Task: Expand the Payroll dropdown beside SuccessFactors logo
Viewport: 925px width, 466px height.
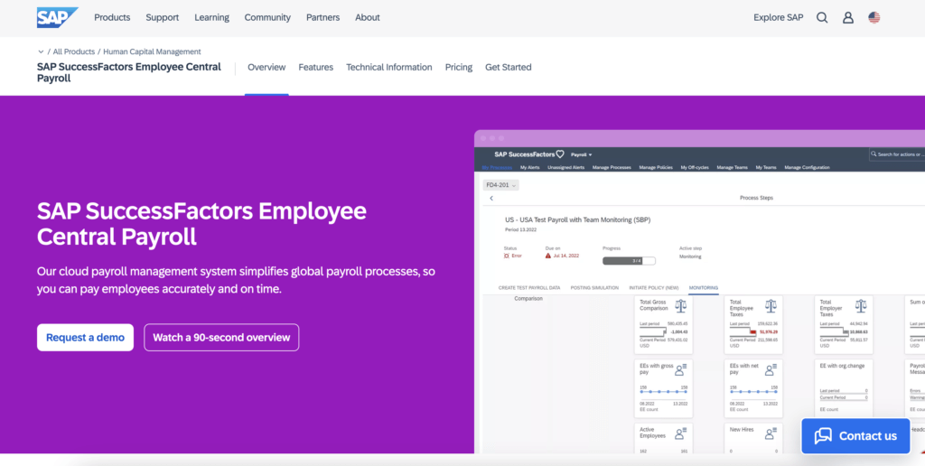Action: pyautogui.click(x=581, y=154)
